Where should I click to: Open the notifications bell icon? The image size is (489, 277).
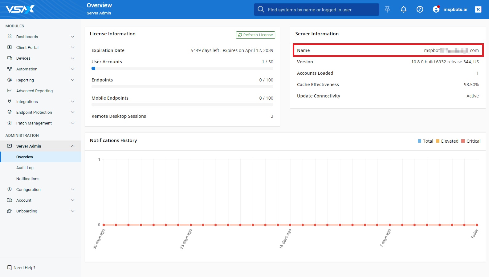403,9
